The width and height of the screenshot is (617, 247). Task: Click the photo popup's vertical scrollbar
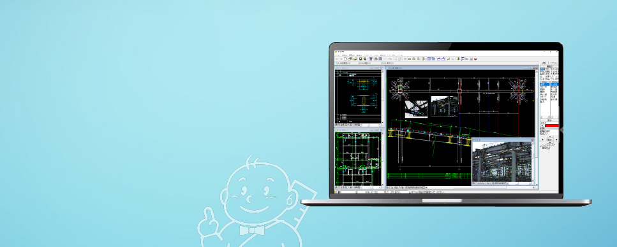533,162
